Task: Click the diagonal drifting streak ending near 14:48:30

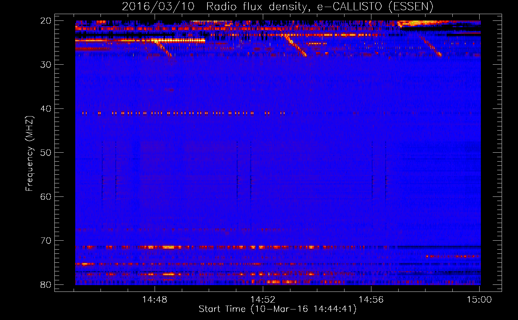Action: [164, 49]
